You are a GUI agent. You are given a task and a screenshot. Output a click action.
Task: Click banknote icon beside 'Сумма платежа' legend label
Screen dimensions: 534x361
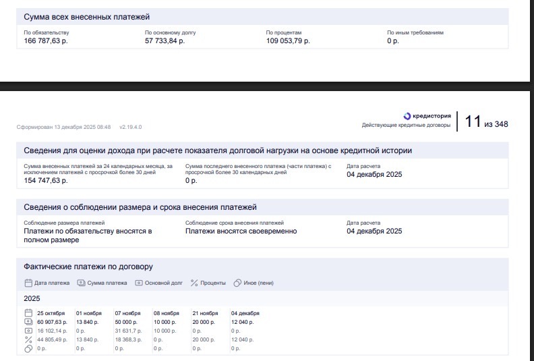pos(81,283)
